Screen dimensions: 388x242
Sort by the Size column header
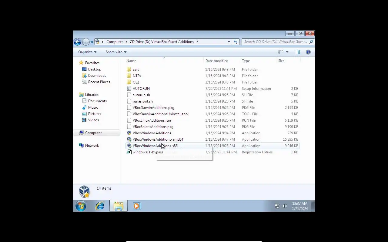point(281,61)
